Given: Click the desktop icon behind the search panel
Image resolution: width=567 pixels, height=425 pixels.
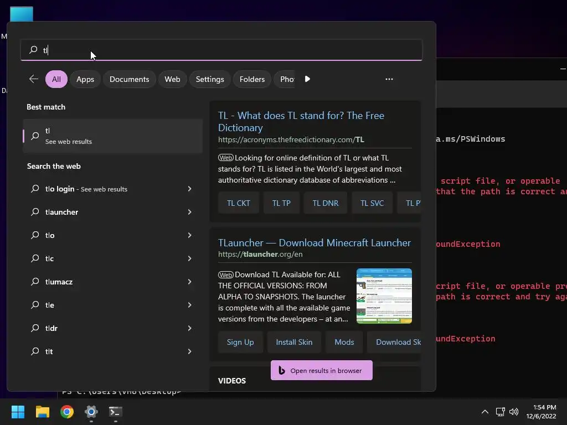Looking at the screenshot, I should [22, 14].
